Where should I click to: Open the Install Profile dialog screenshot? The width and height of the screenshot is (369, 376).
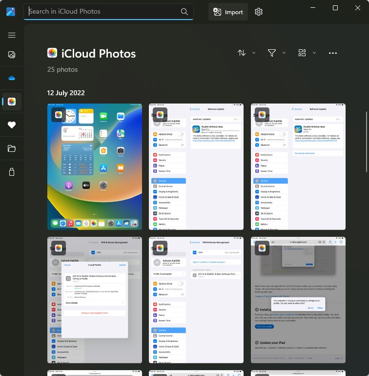point(95,300)
